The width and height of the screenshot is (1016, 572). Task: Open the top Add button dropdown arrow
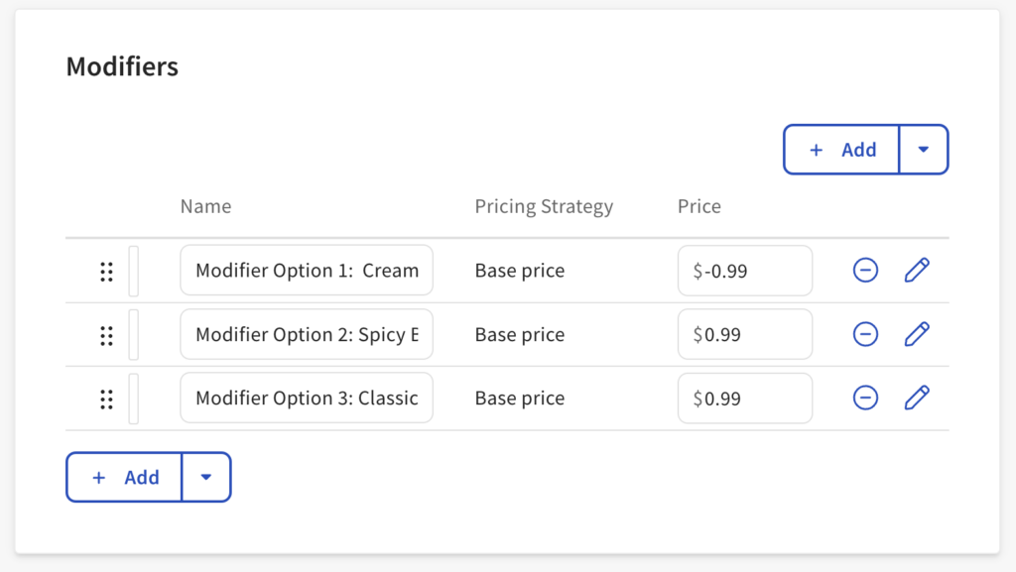(924, 150)
